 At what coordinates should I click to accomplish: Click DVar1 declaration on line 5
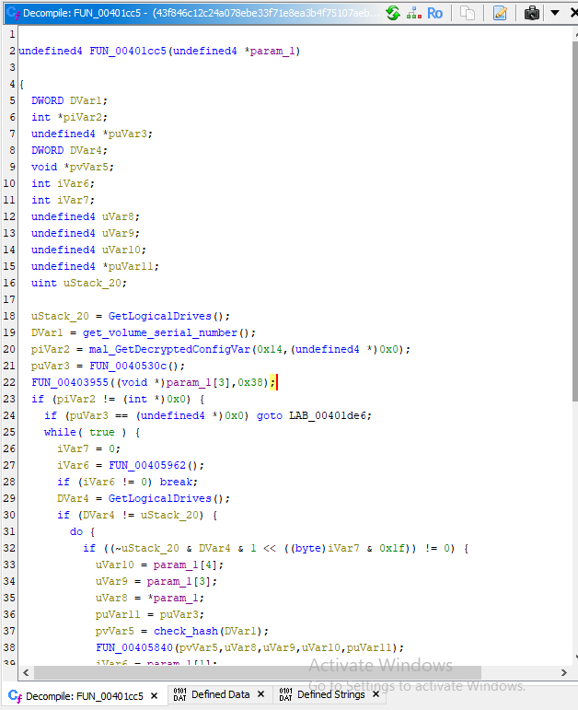click(x=86, y=100)
